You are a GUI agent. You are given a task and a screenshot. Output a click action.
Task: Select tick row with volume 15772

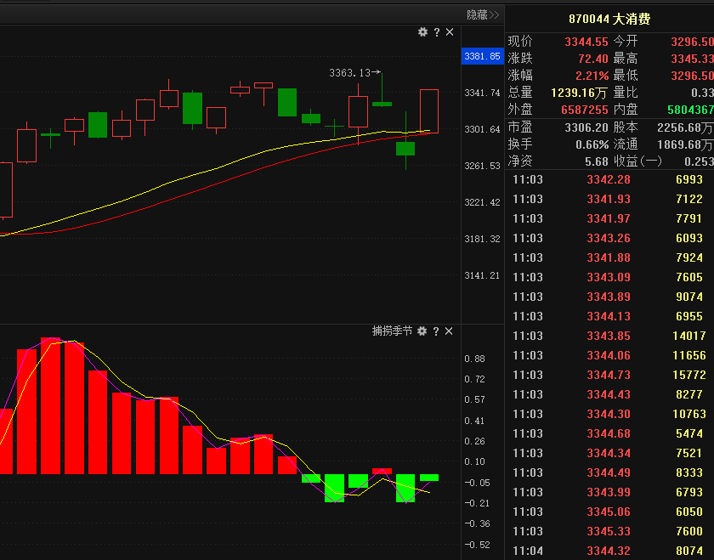[609, 375]
